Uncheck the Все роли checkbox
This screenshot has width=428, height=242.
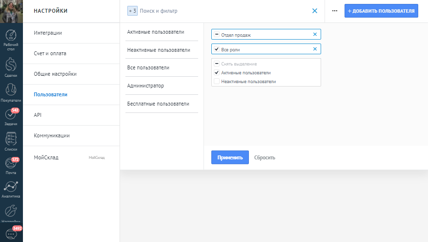[217, 49]
